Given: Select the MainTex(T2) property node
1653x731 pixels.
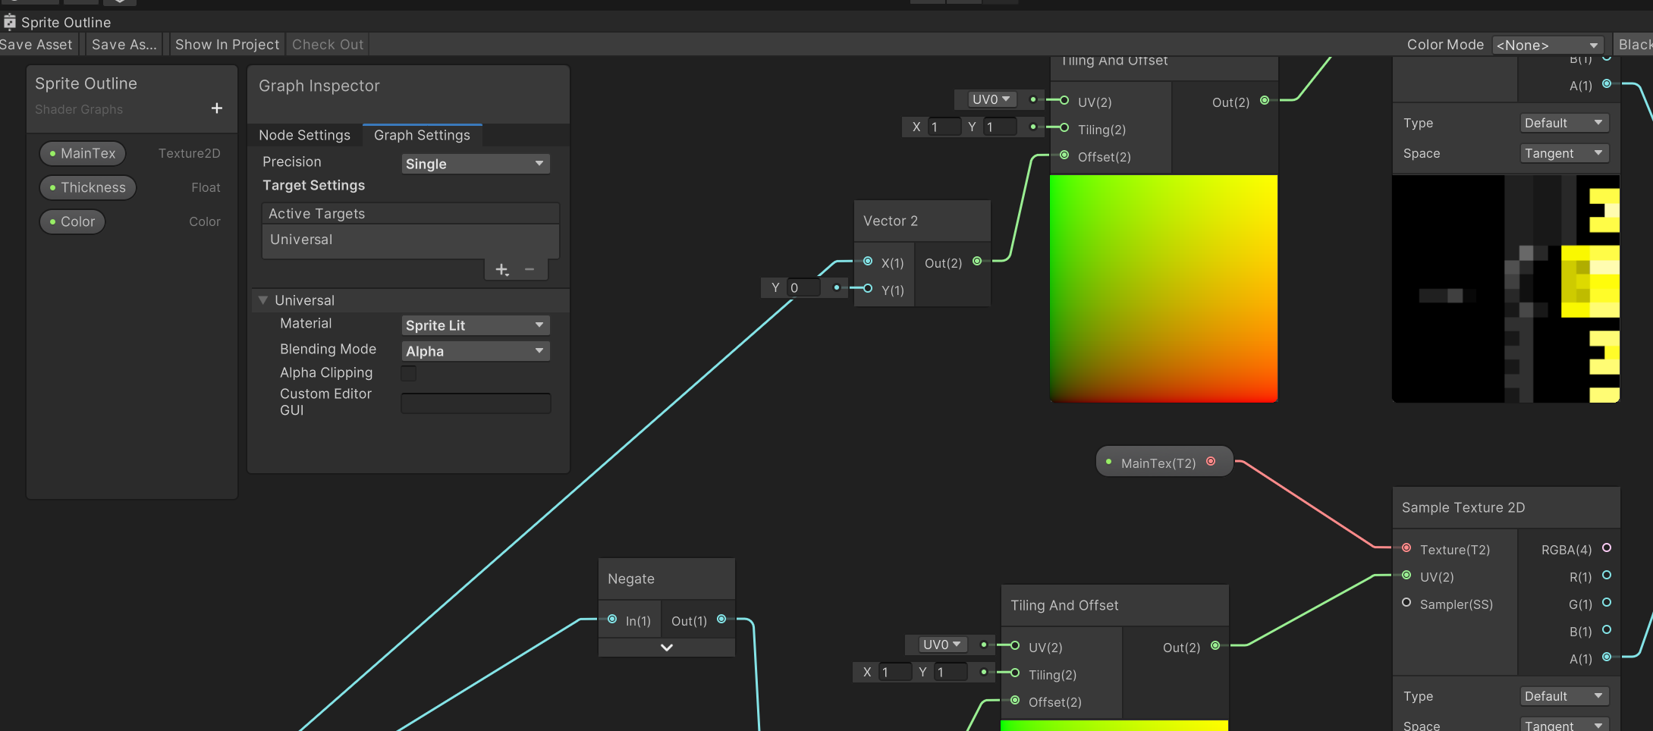Looking at the screenshot, I should pyautogui.click(x=1164, y=462).
